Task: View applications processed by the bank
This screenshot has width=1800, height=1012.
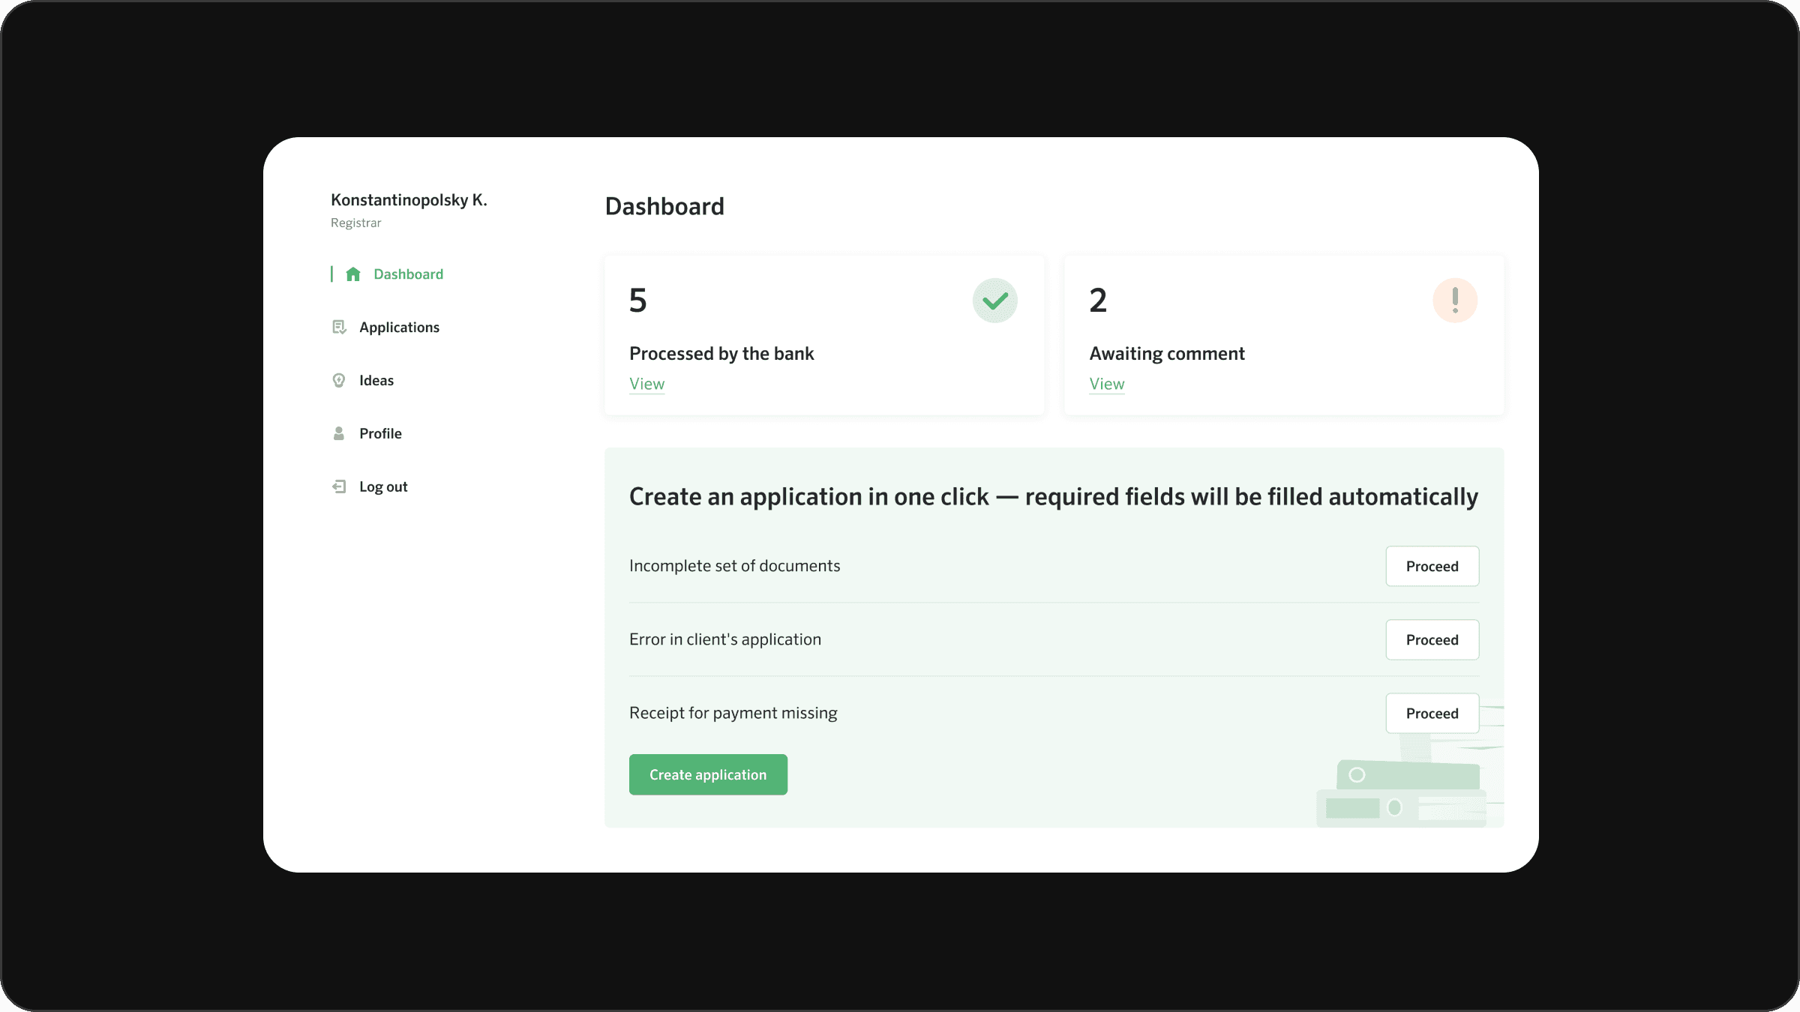Action: coord(646,384)
